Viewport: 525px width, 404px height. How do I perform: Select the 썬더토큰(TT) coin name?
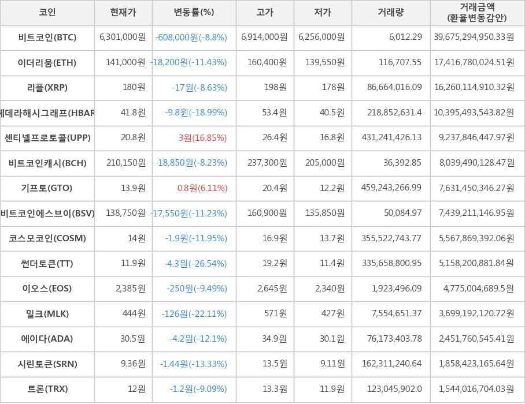click(x=47, y=264)
